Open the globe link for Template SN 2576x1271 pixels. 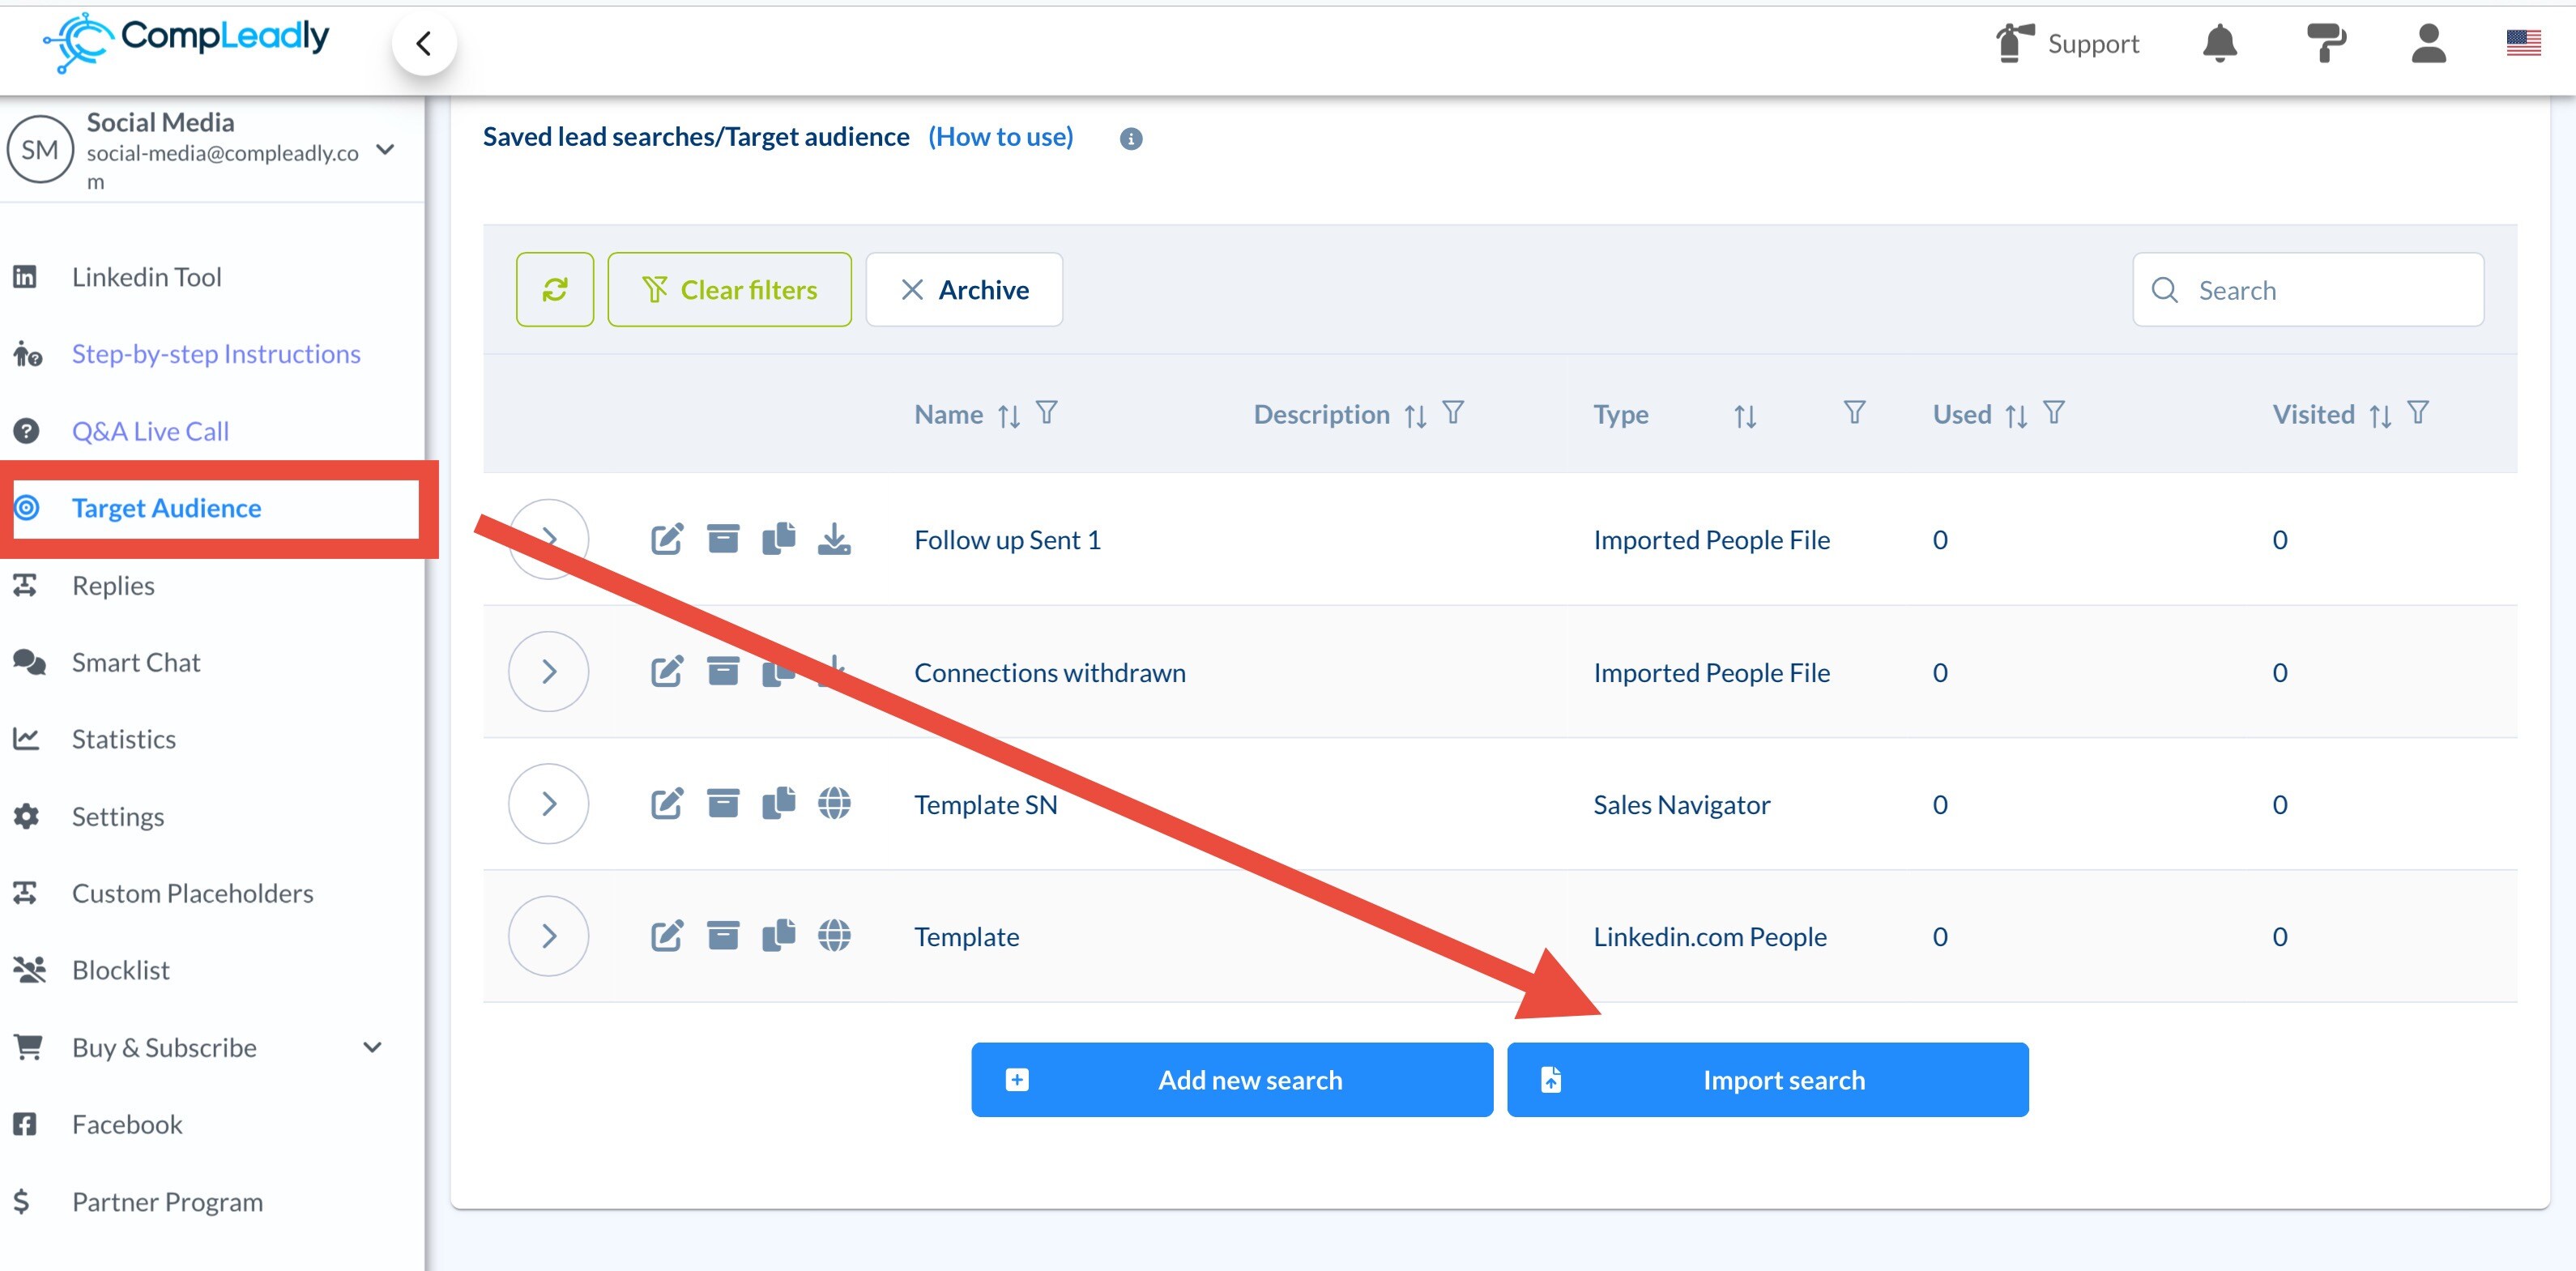[x=834, y=803]
